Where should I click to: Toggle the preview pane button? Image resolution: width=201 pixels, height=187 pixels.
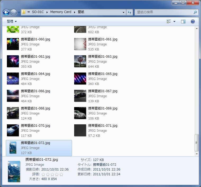point(183,22)
